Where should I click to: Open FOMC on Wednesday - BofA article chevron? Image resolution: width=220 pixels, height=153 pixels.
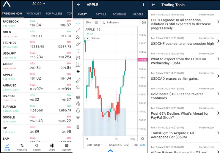pos(218,59)
